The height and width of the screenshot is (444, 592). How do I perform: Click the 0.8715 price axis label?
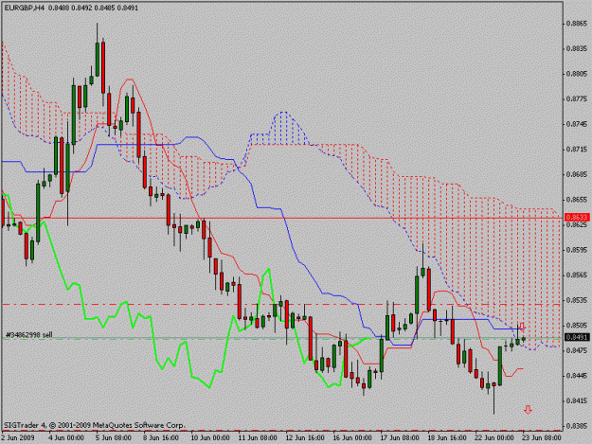[576, 150]
